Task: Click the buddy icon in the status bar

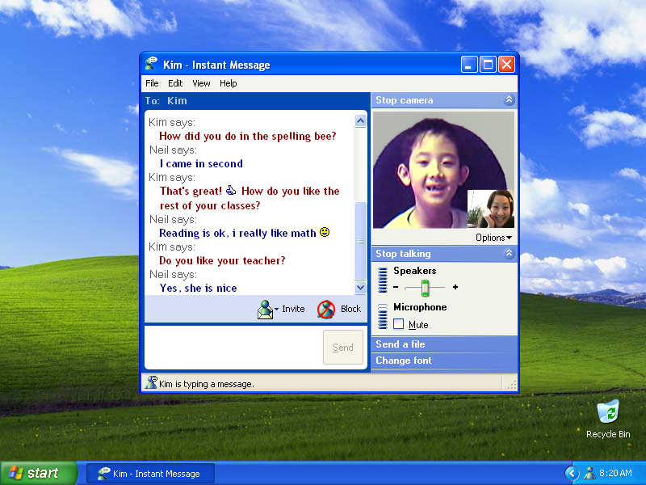Action: [x=151, y=382]
